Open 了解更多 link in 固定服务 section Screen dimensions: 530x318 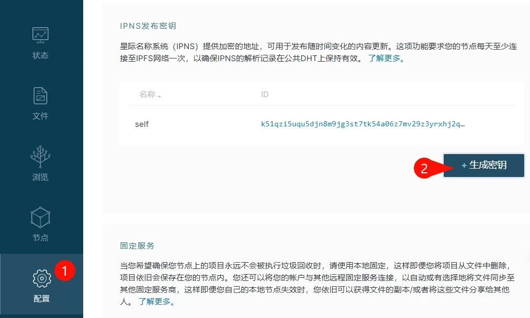tap(156, 301)
